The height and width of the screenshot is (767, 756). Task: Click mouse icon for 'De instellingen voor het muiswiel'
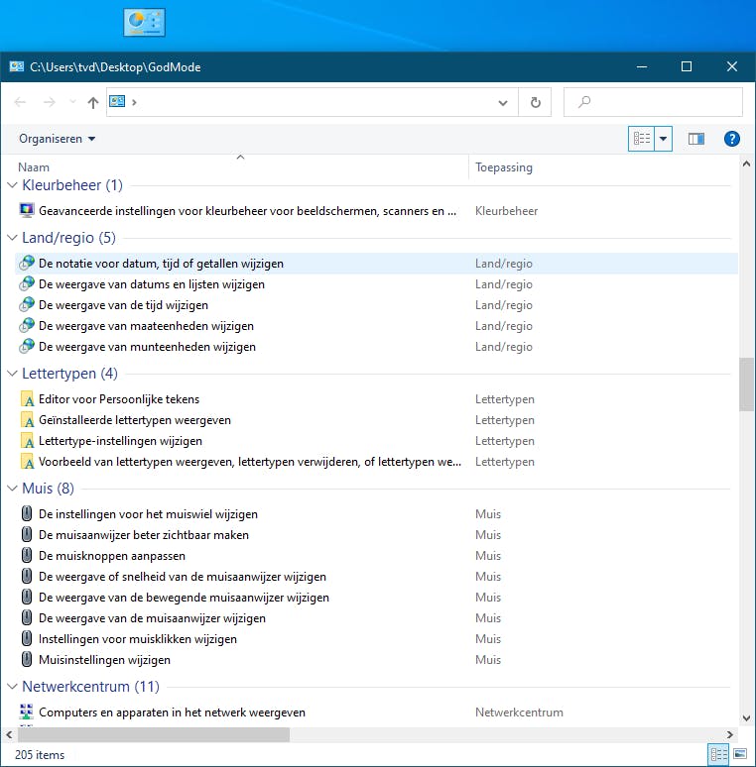point(27,513)
